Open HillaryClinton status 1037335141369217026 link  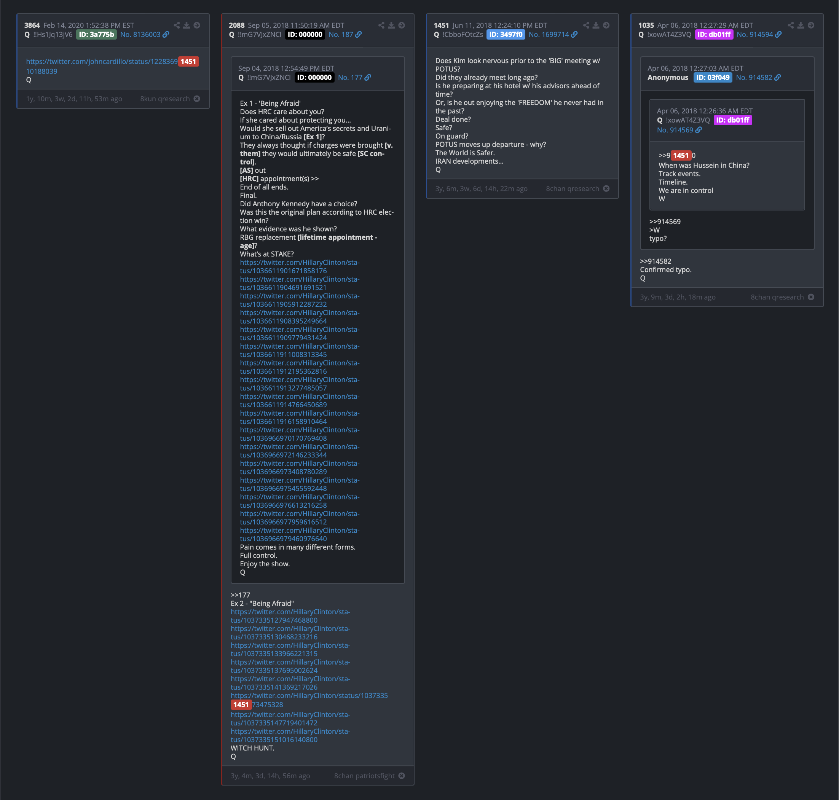pos(290,683)
